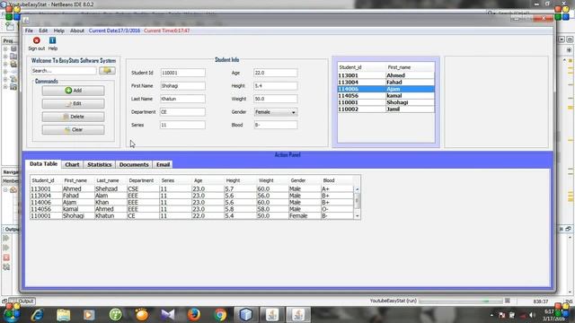Open File Explorer folder in taskbar

[64, 315]
